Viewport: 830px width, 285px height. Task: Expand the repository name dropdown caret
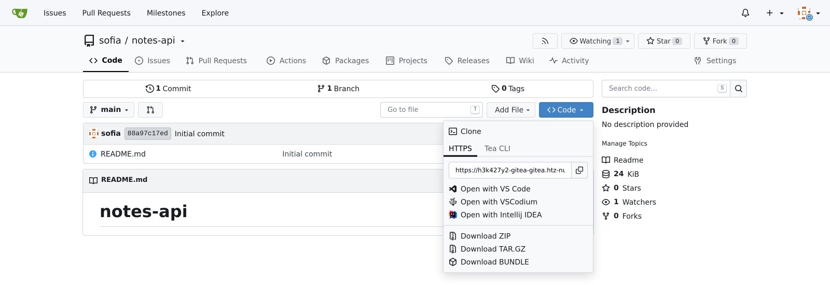(x=183, y=41)
